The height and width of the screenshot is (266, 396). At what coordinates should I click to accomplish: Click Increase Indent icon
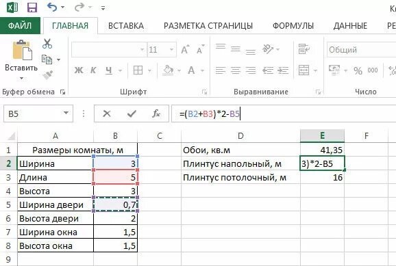click(x=283, y=70)
